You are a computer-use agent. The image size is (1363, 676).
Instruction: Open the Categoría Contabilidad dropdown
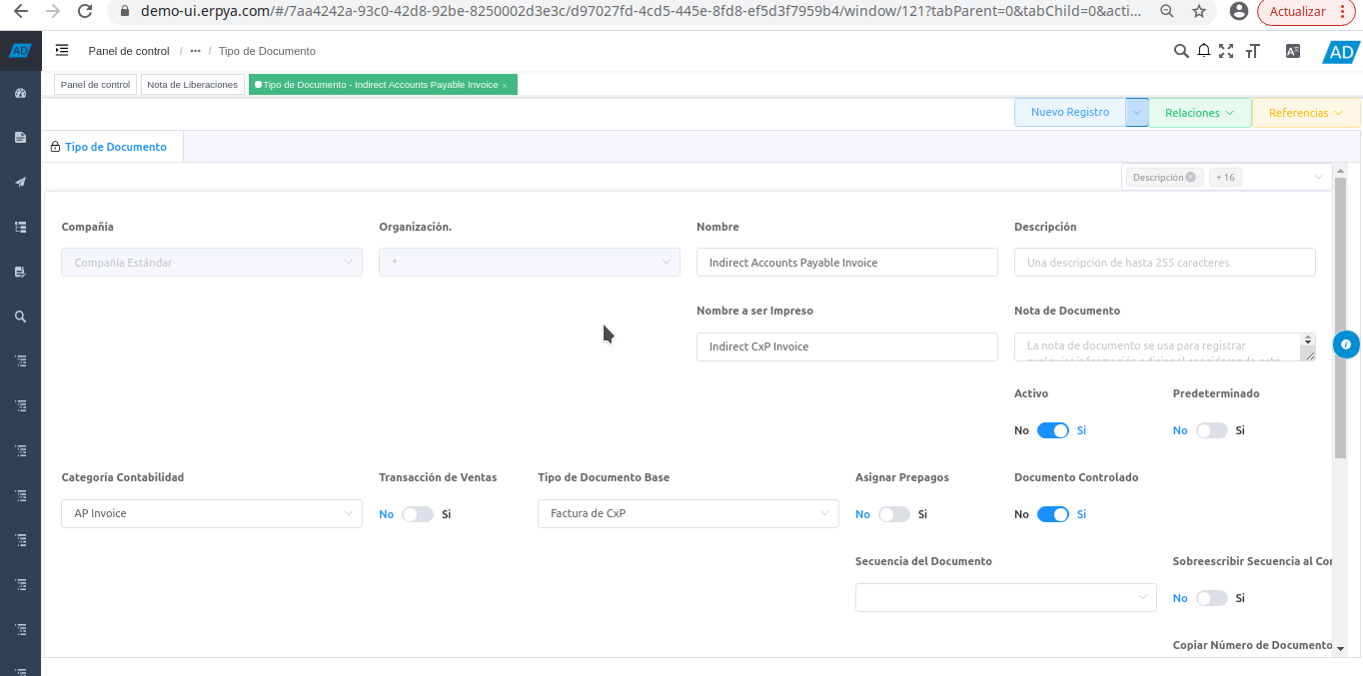(212, 513)
